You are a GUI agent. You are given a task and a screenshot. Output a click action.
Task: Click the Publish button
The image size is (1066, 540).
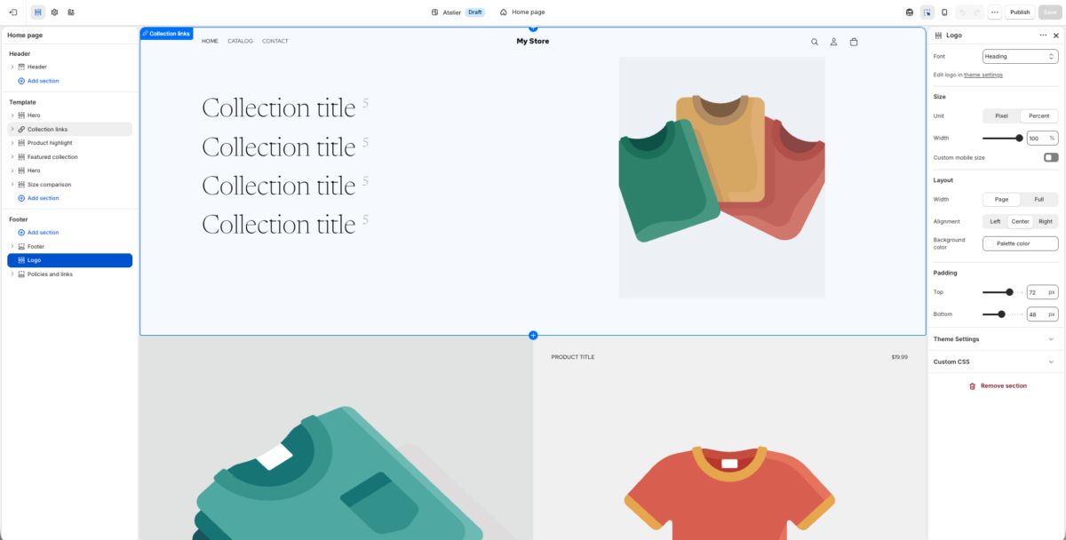[1020, 12]
